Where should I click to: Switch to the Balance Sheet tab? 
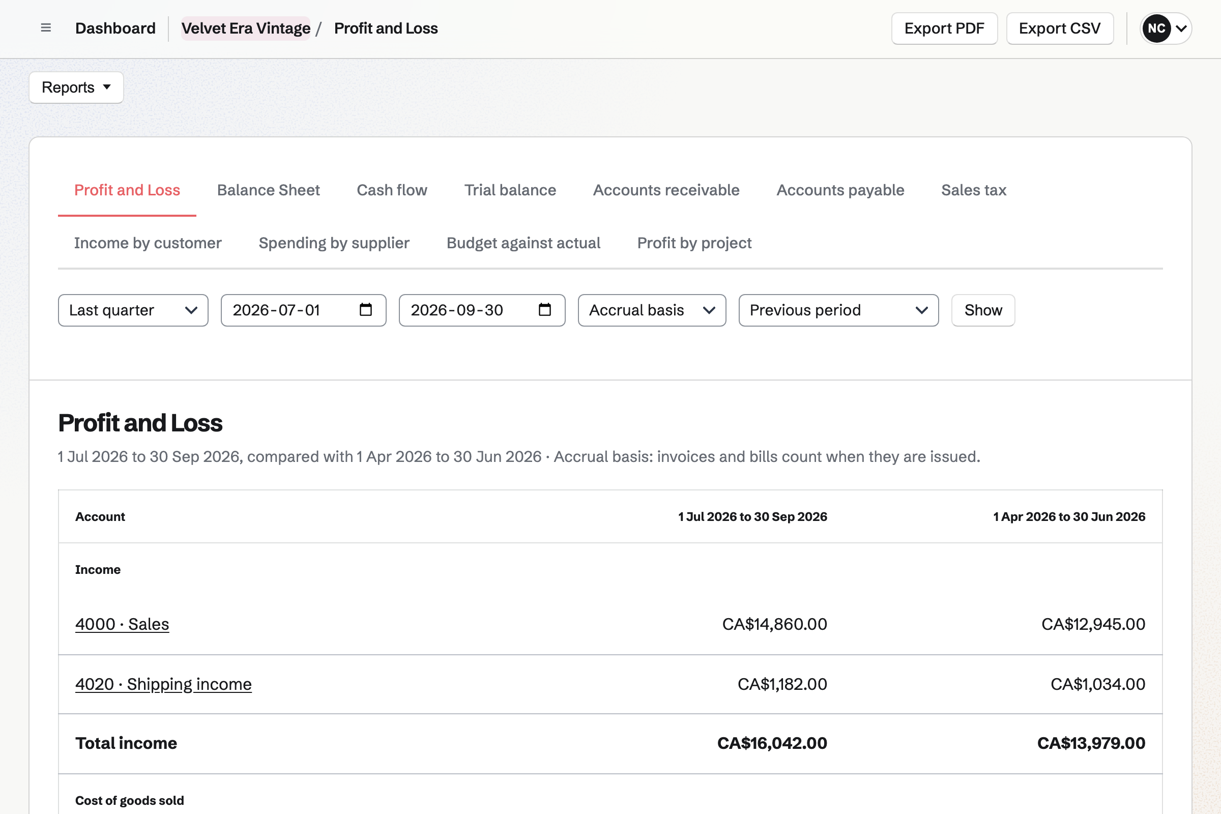(x=269, y=190)
